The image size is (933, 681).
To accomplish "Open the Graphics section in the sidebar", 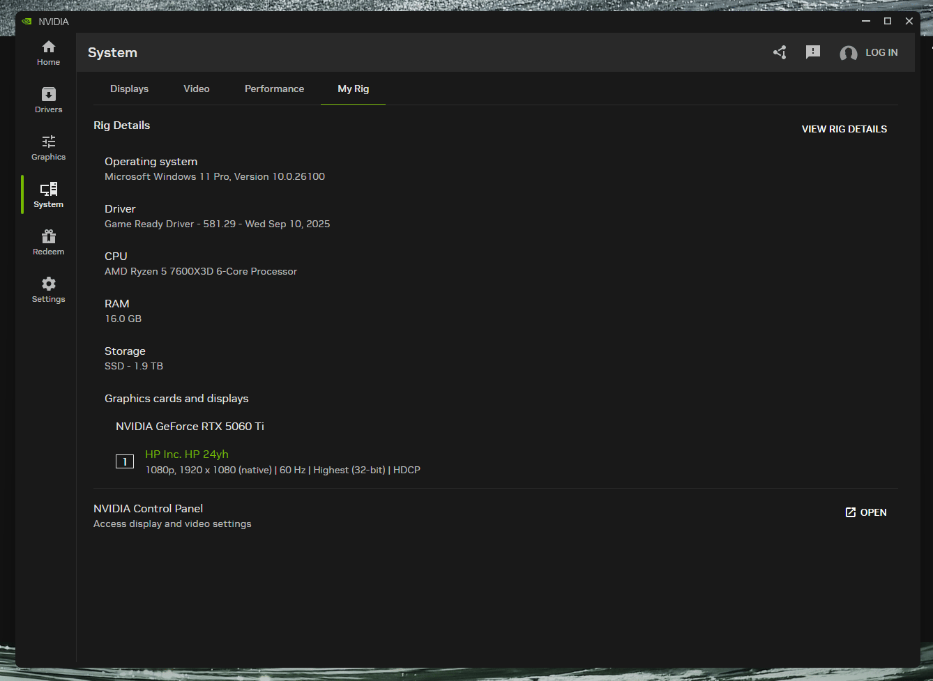I will pyautogui.click(x=48, y=148).
